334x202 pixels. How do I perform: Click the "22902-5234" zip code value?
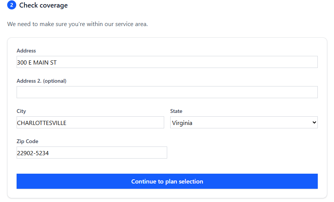click(x=33, y=153)
